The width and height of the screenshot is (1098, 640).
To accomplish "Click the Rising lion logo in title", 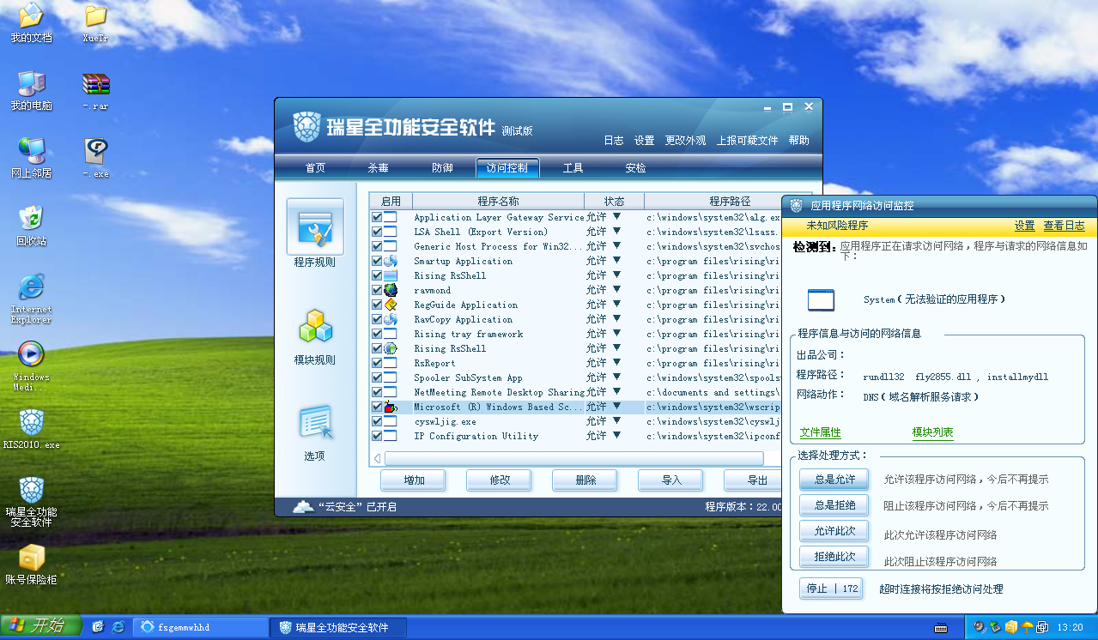I will pos(307,127).
